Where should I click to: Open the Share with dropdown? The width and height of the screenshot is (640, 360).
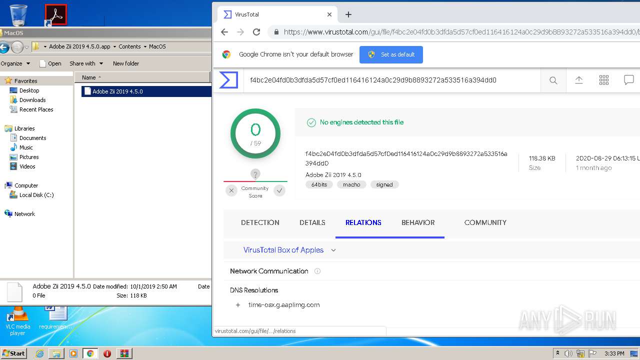pyautogui.click(x=86, y=63)
